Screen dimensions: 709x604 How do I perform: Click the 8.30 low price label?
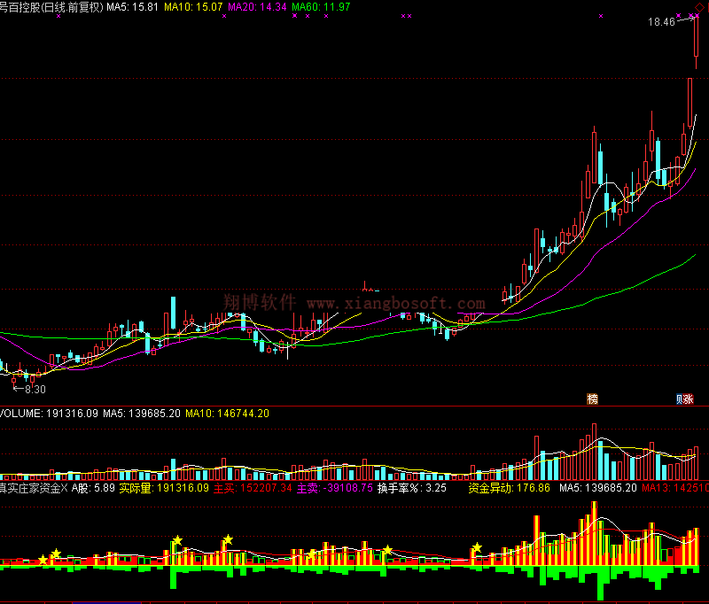coord(35,390)
